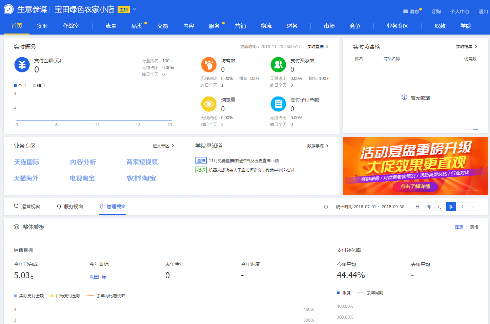Select the 周 period button

point(429,207)
